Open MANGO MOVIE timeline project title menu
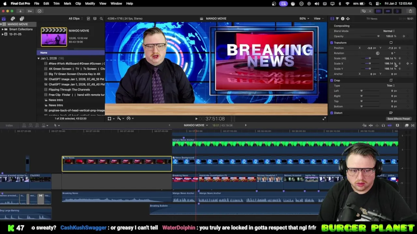The height and width of the screenshot is (234, 417). coord(195,125)
